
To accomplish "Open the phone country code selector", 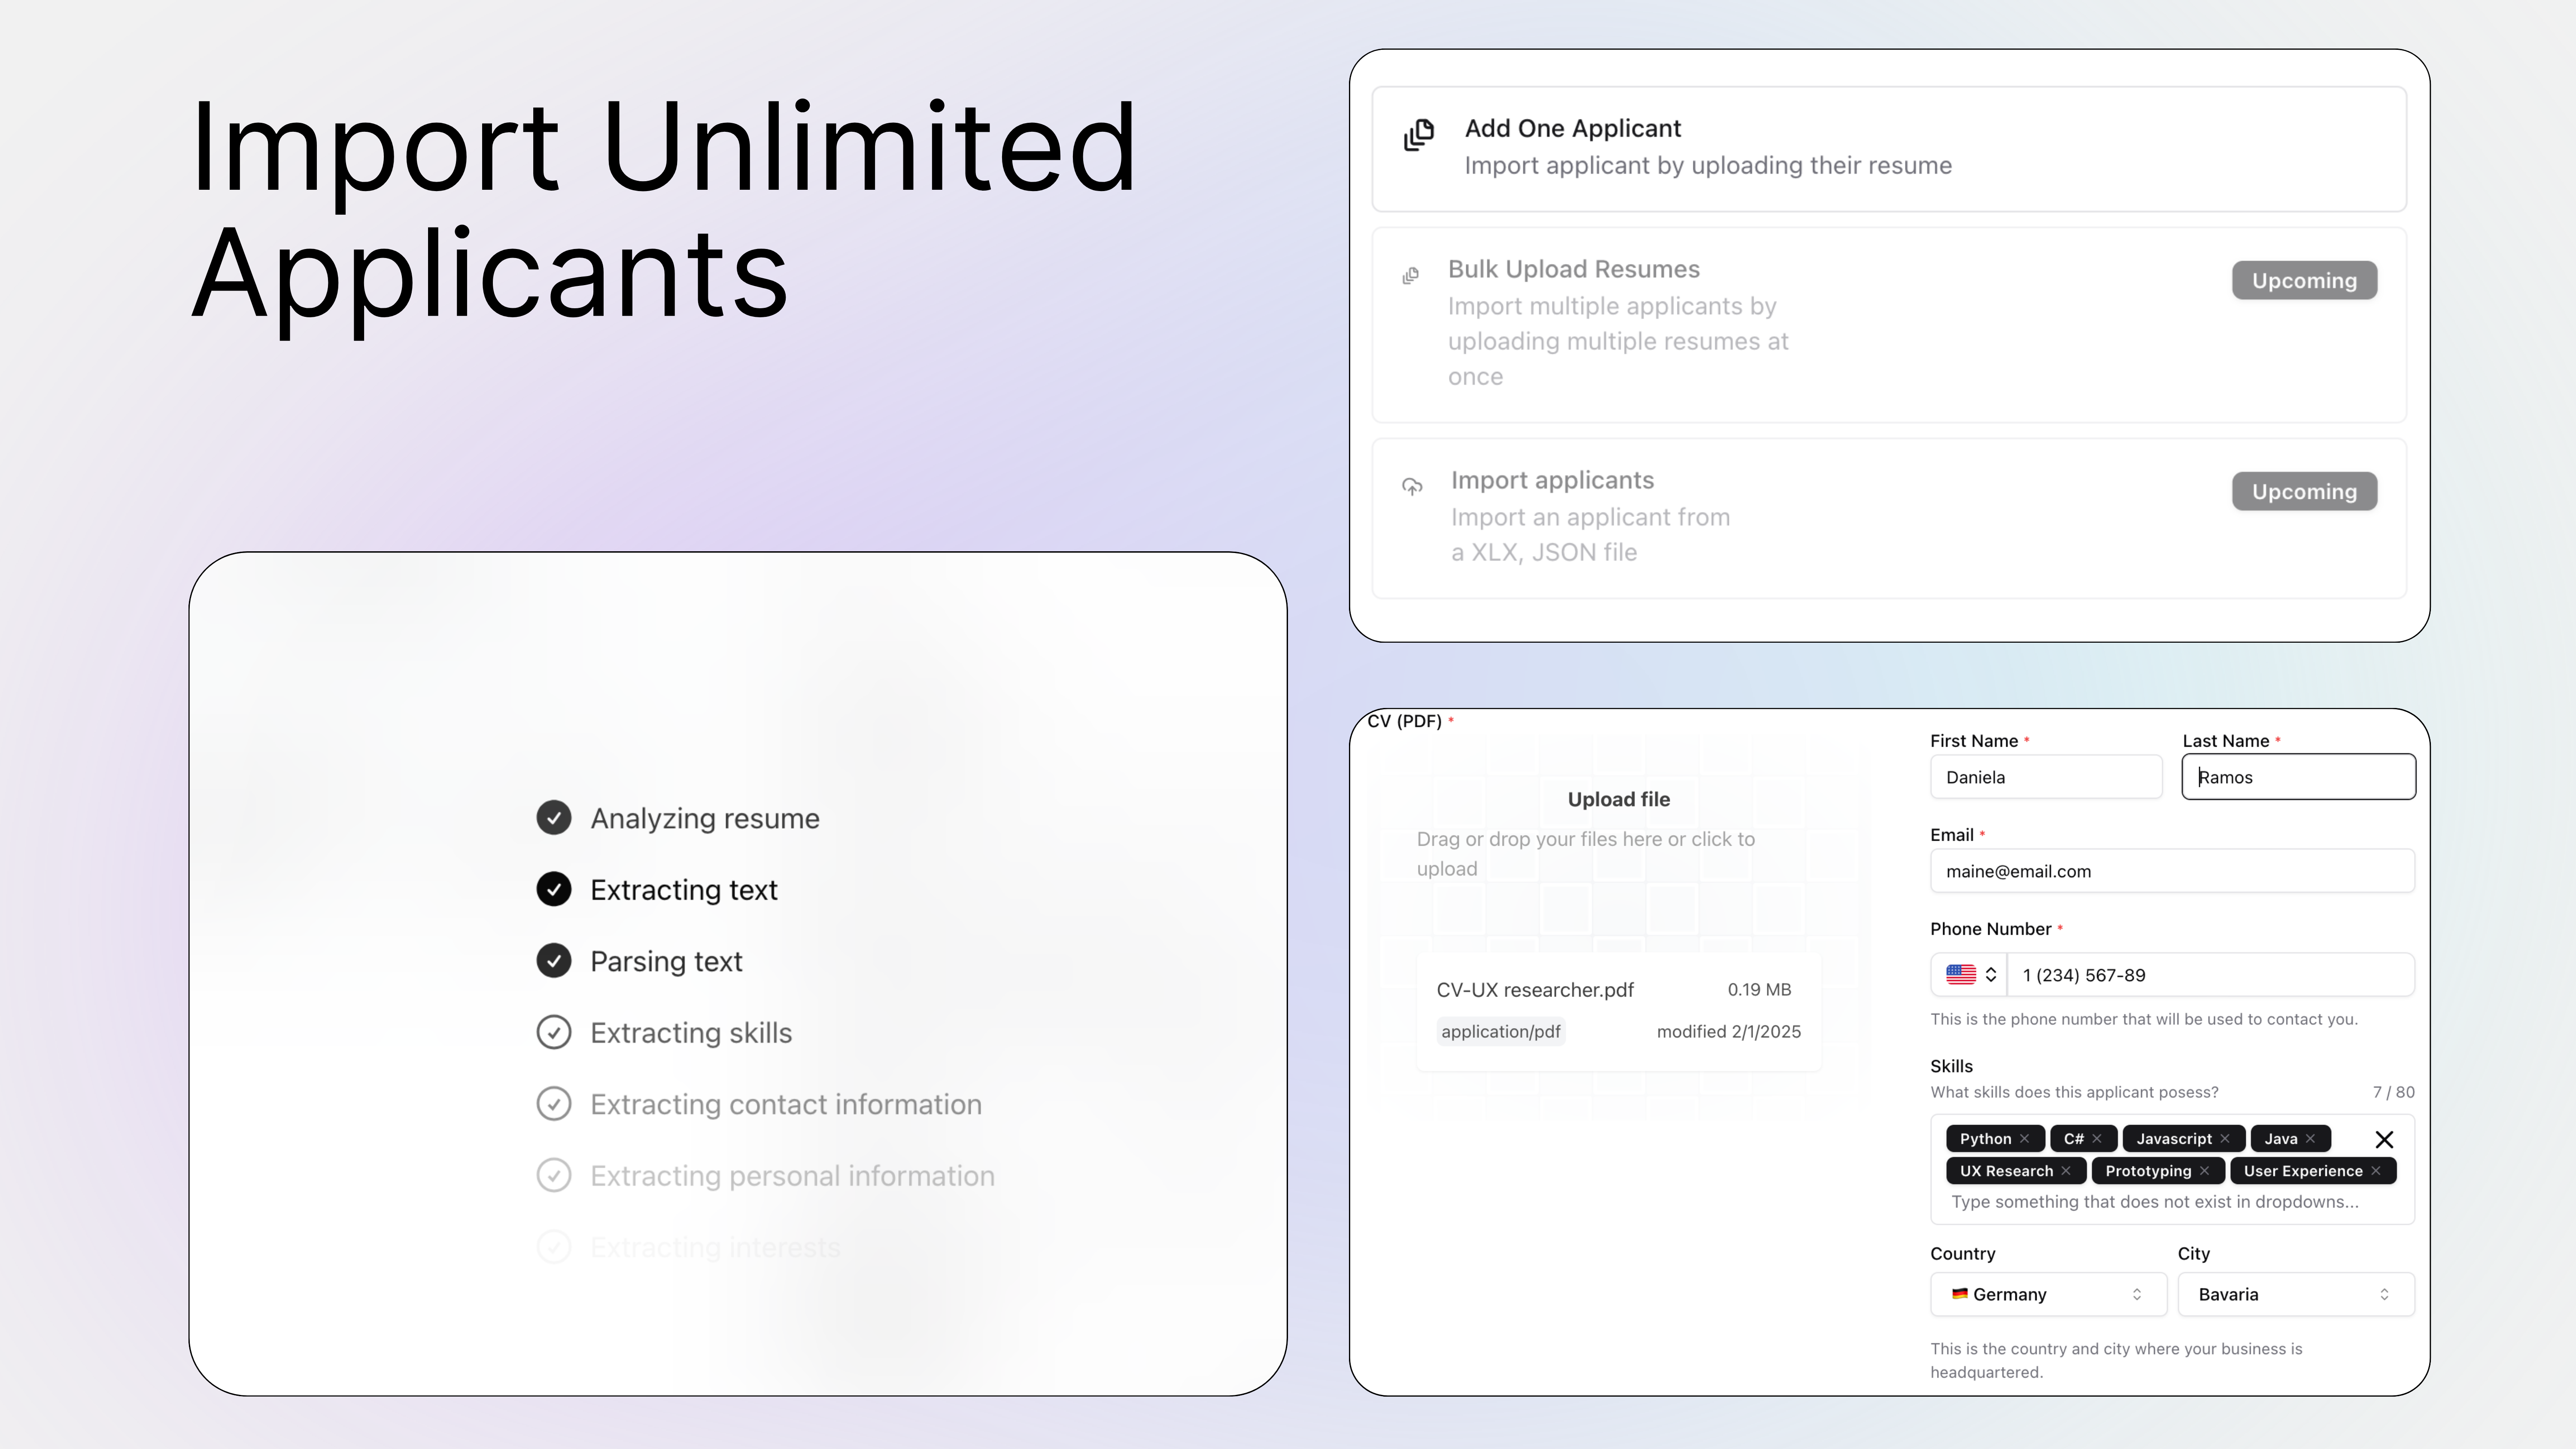I will click(1969, 975).
